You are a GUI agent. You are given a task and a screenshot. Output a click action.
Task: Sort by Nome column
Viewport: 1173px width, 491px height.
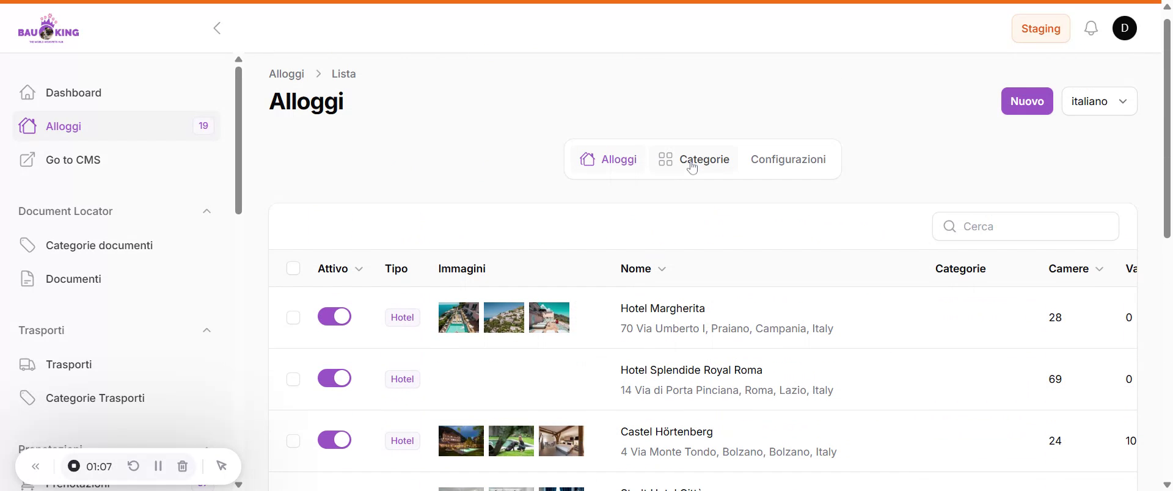643,269
